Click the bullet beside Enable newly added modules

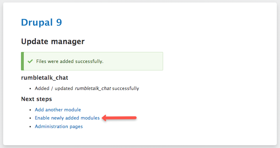click(31, 118)
